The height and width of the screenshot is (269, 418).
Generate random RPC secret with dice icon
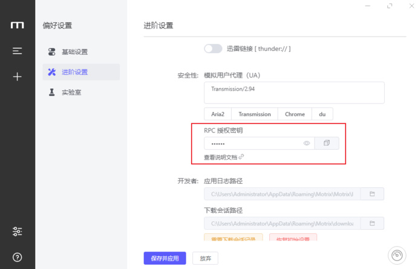coord(327,143)
